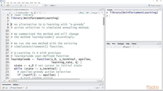
Task: Open the Edit menu
Action: point(4,3)
